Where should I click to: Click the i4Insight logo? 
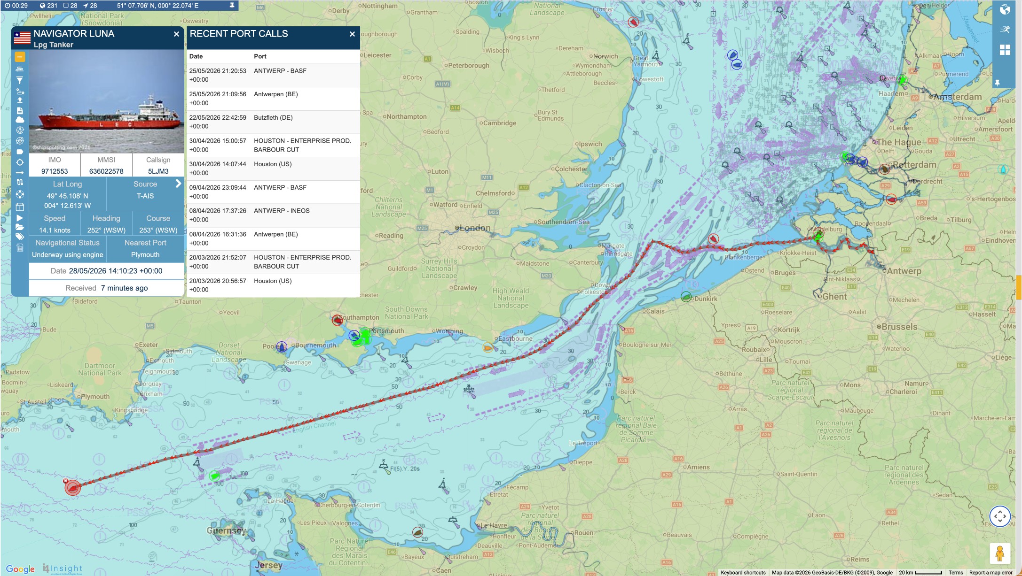(63, 568)
